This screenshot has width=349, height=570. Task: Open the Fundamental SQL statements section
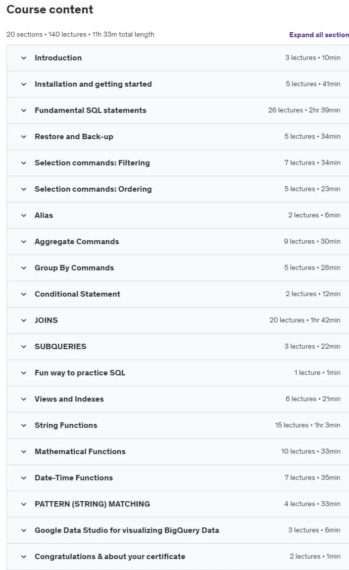click(x=178, y=110)
